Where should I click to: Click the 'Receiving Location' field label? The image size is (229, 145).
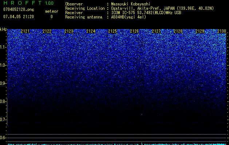coord(85,8)
